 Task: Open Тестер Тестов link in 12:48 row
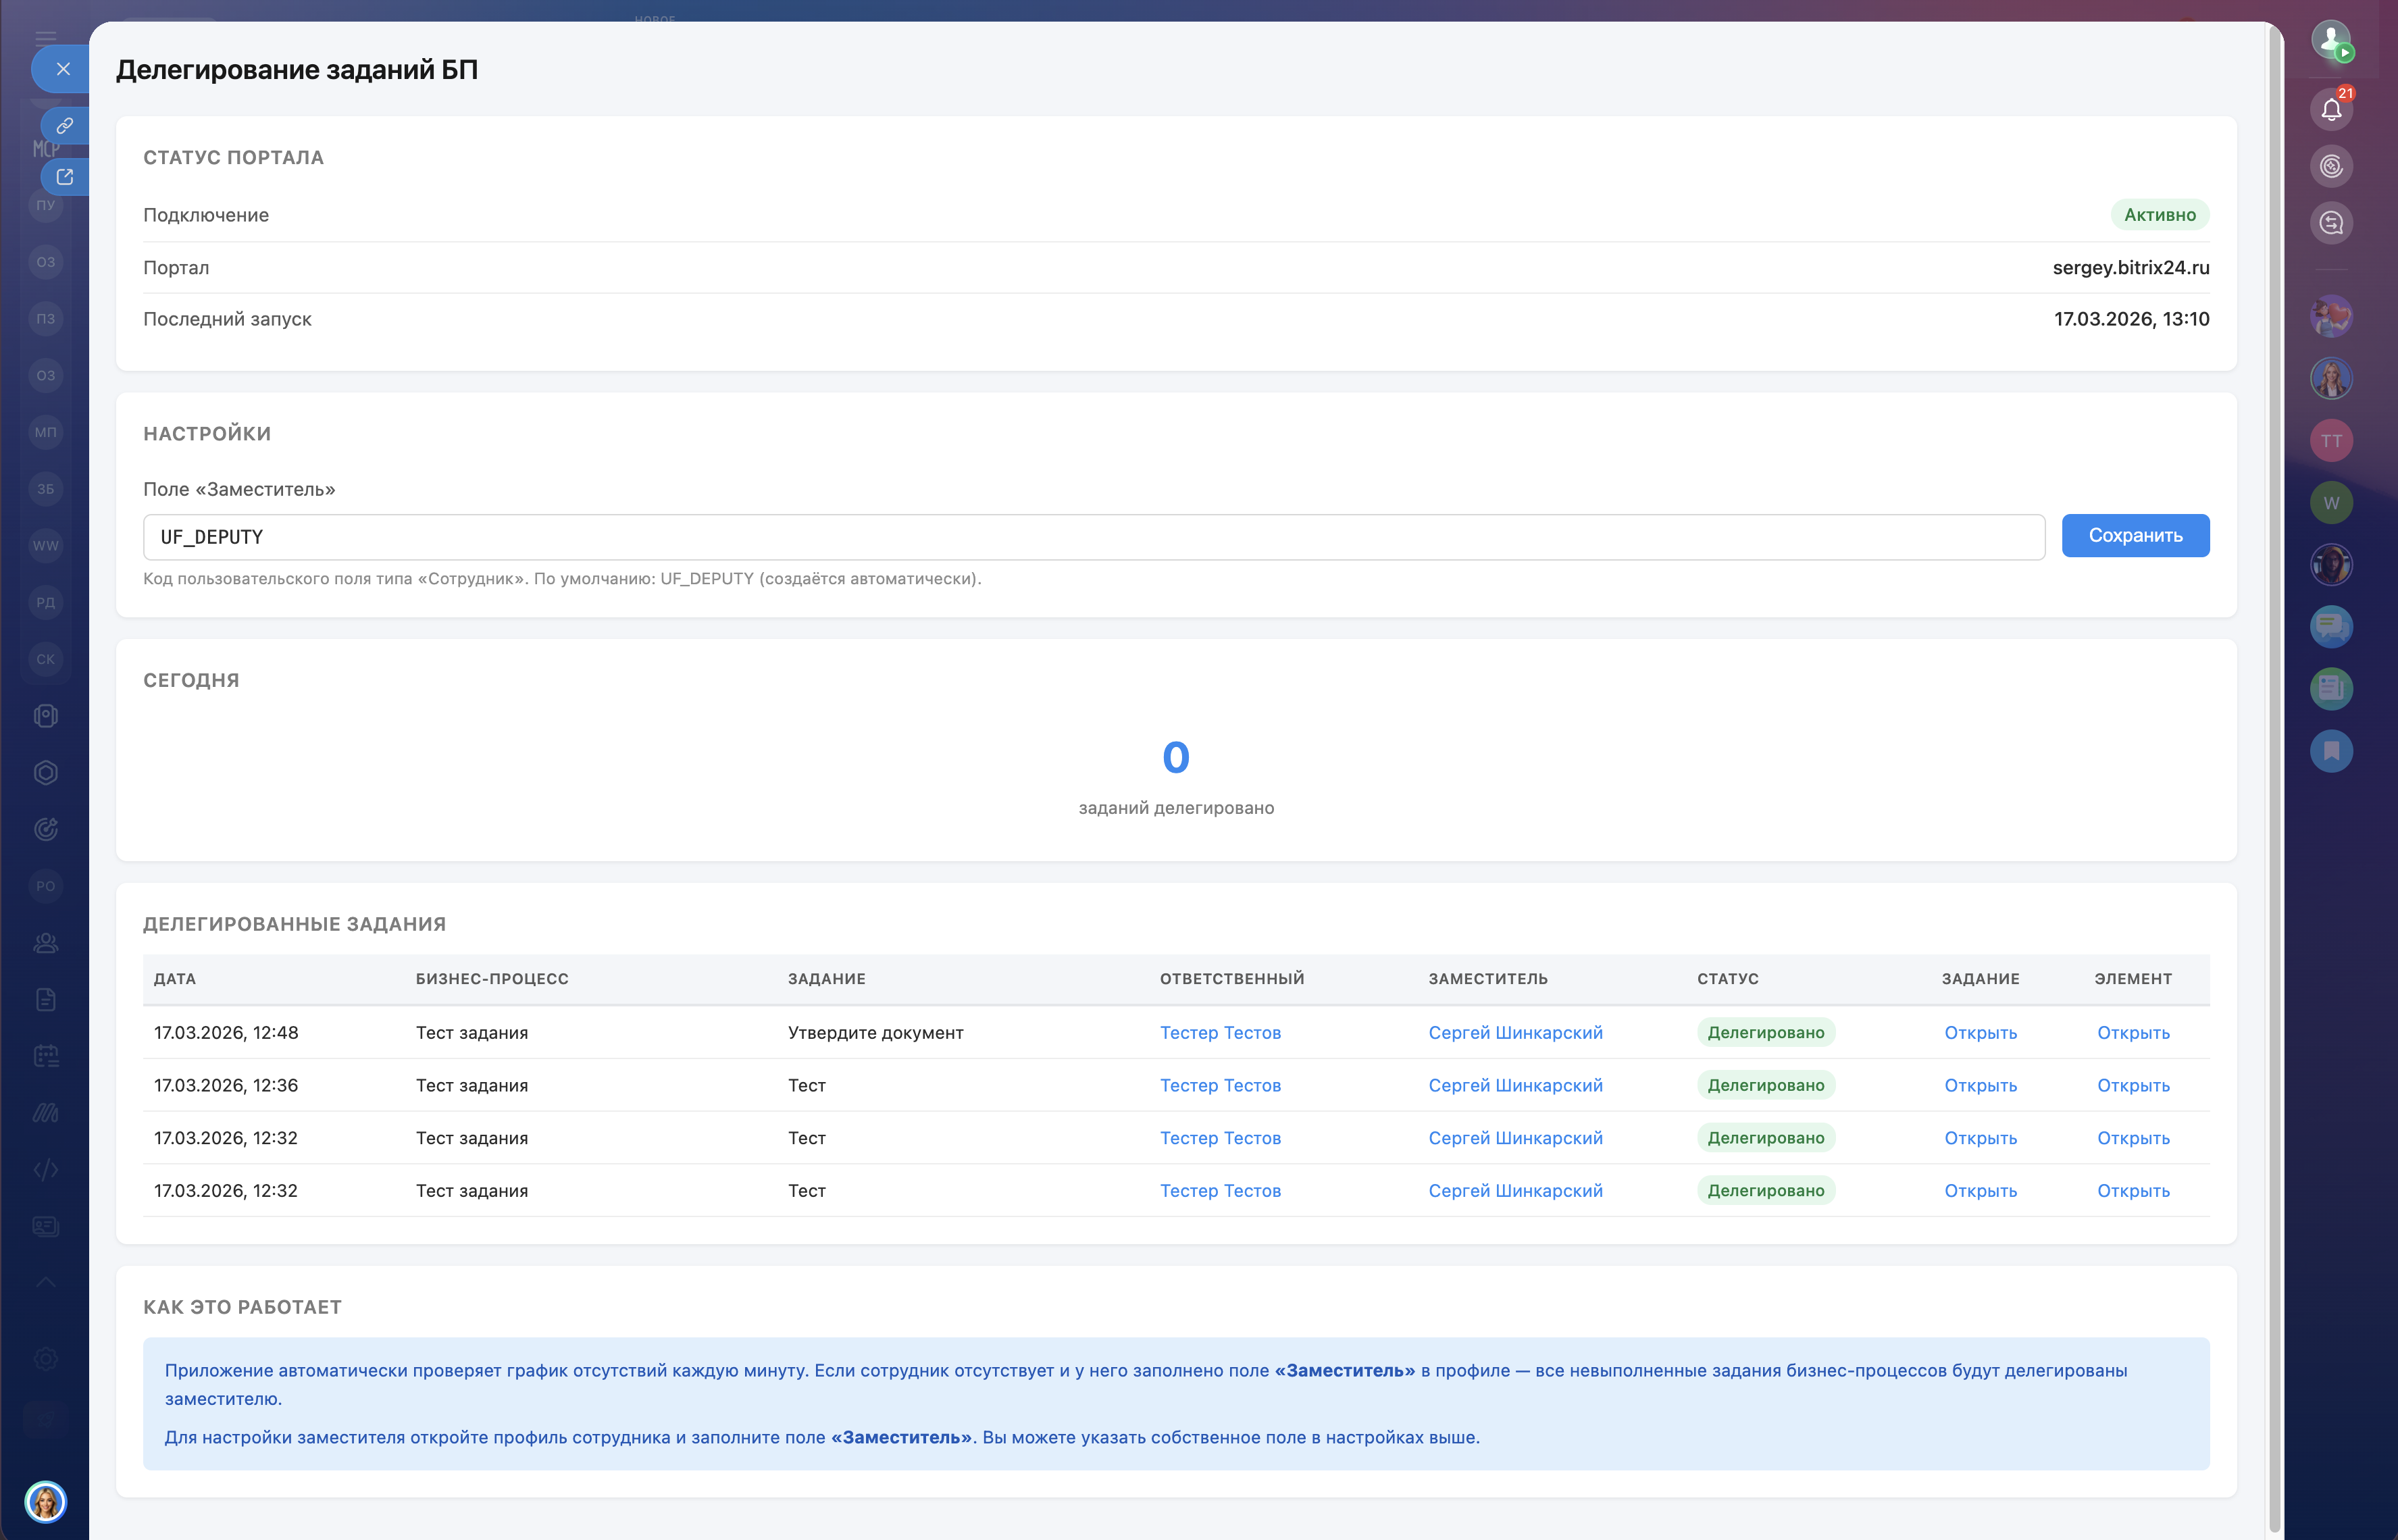click(1220, 1033)
